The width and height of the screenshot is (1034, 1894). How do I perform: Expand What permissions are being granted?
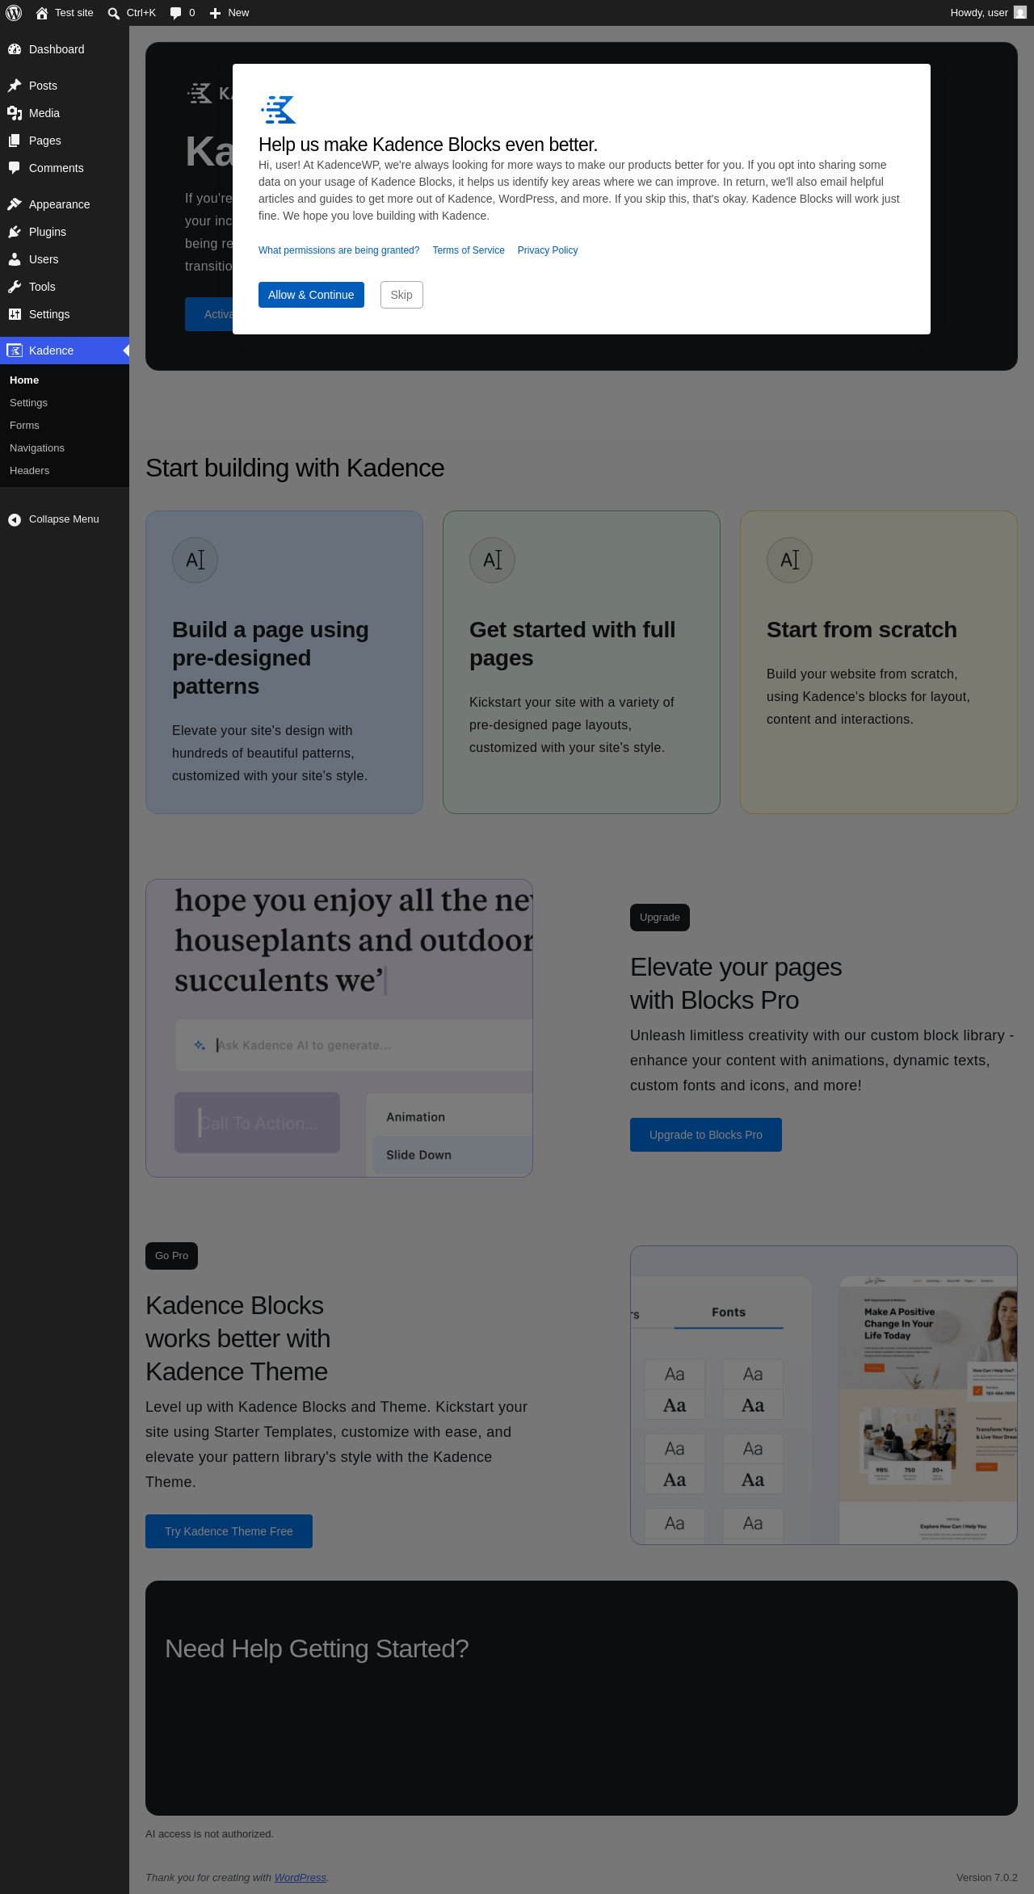(338, 250)
